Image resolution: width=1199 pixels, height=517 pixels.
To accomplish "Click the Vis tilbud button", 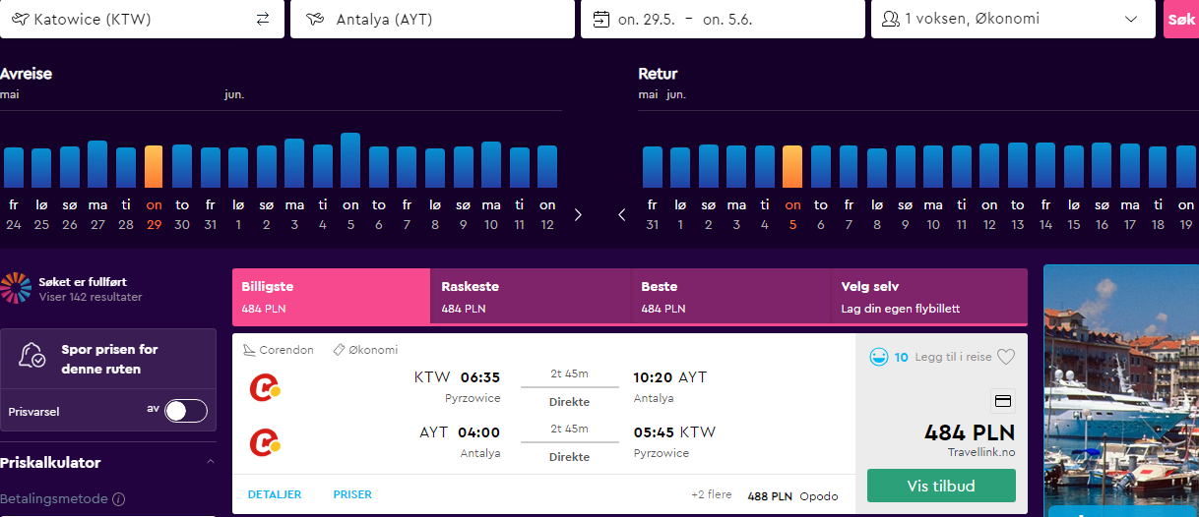I will [x=941, y=486].
